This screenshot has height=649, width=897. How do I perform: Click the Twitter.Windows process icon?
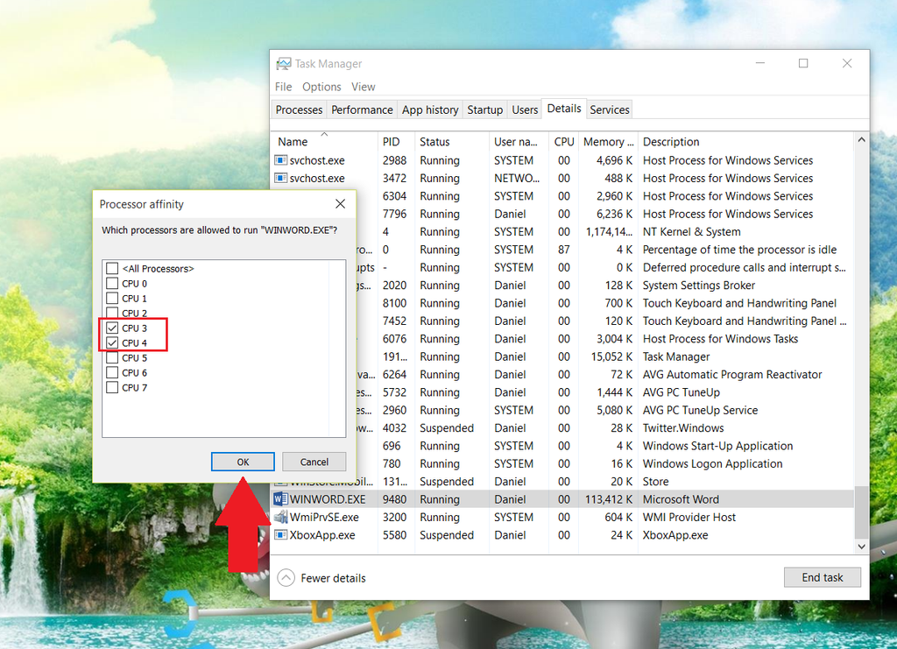[282, 427]
